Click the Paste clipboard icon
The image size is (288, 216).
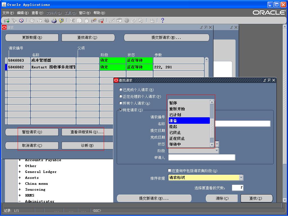click(87, 21)
